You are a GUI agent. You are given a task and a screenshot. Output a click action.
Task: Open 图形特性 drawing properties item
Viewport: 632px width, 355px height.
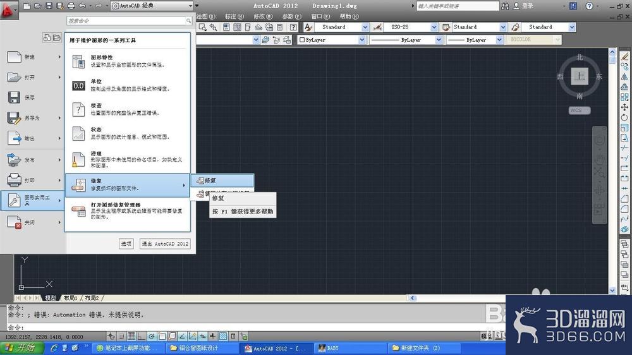[128, 61]
